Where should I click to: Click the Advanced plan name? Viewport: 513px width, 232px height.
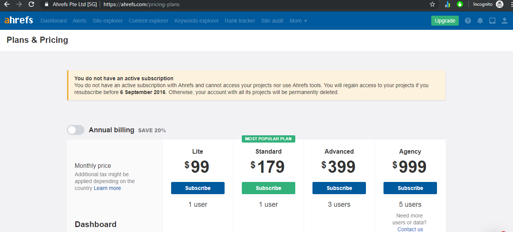click(x=339, y=151)
